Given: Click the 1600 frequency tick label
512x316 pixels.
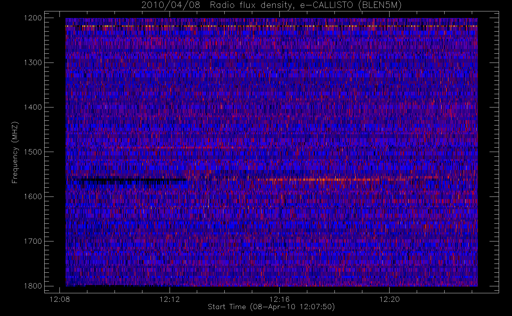Looking at the screenshot, I should click(33, 197).
